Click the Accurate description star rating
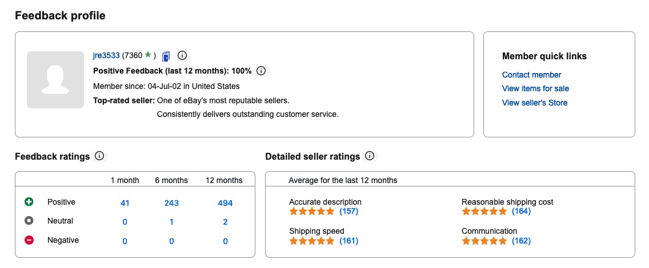The width and height of the screenshot is (649, 268). pyautogui.click(x=311, y=212)
